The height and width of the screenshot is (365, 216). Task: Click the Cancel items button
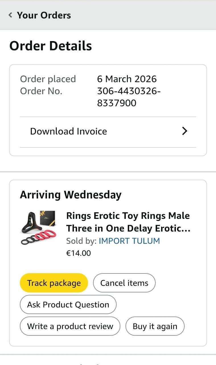tap(124, 283)
